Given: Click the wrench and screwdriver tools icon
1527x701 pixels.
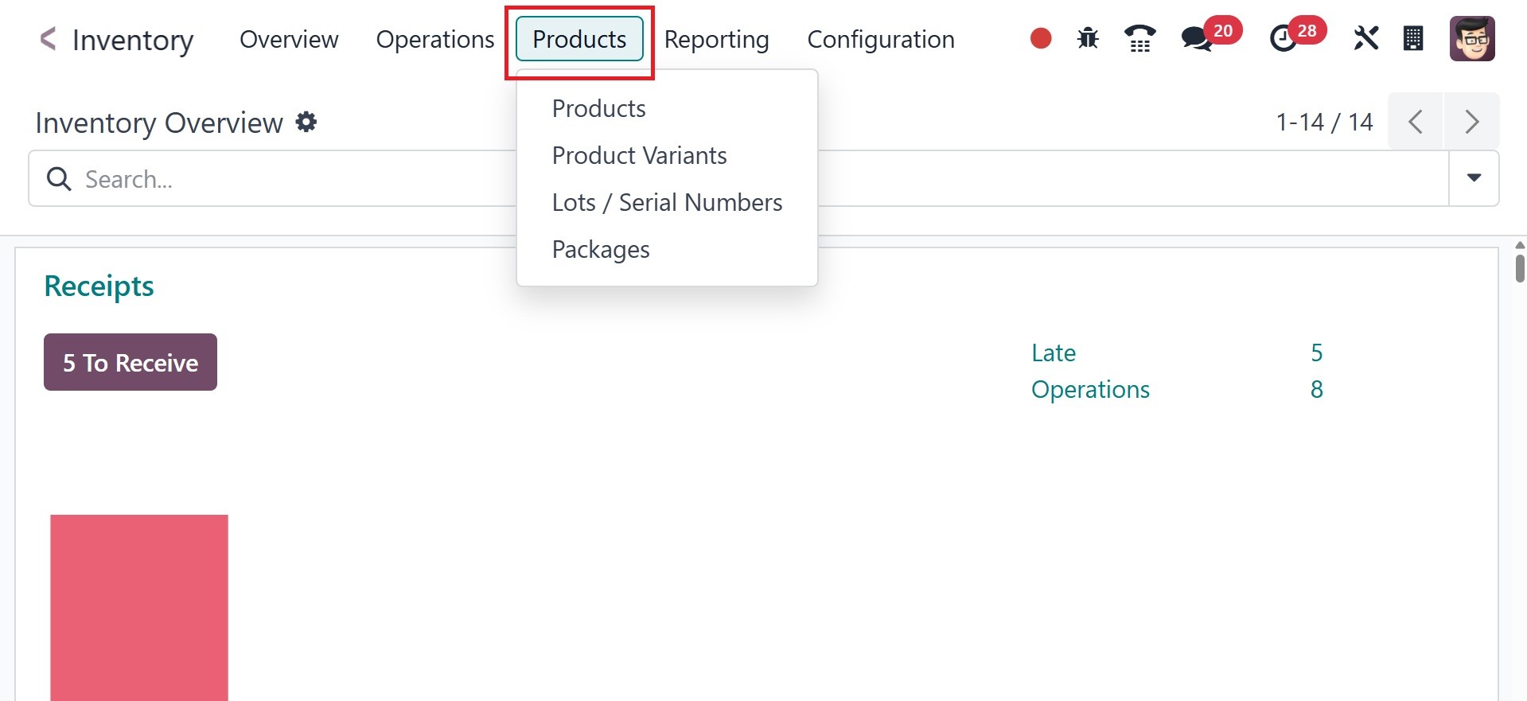Looking at the screenshot, I should tap(1365, 38).
